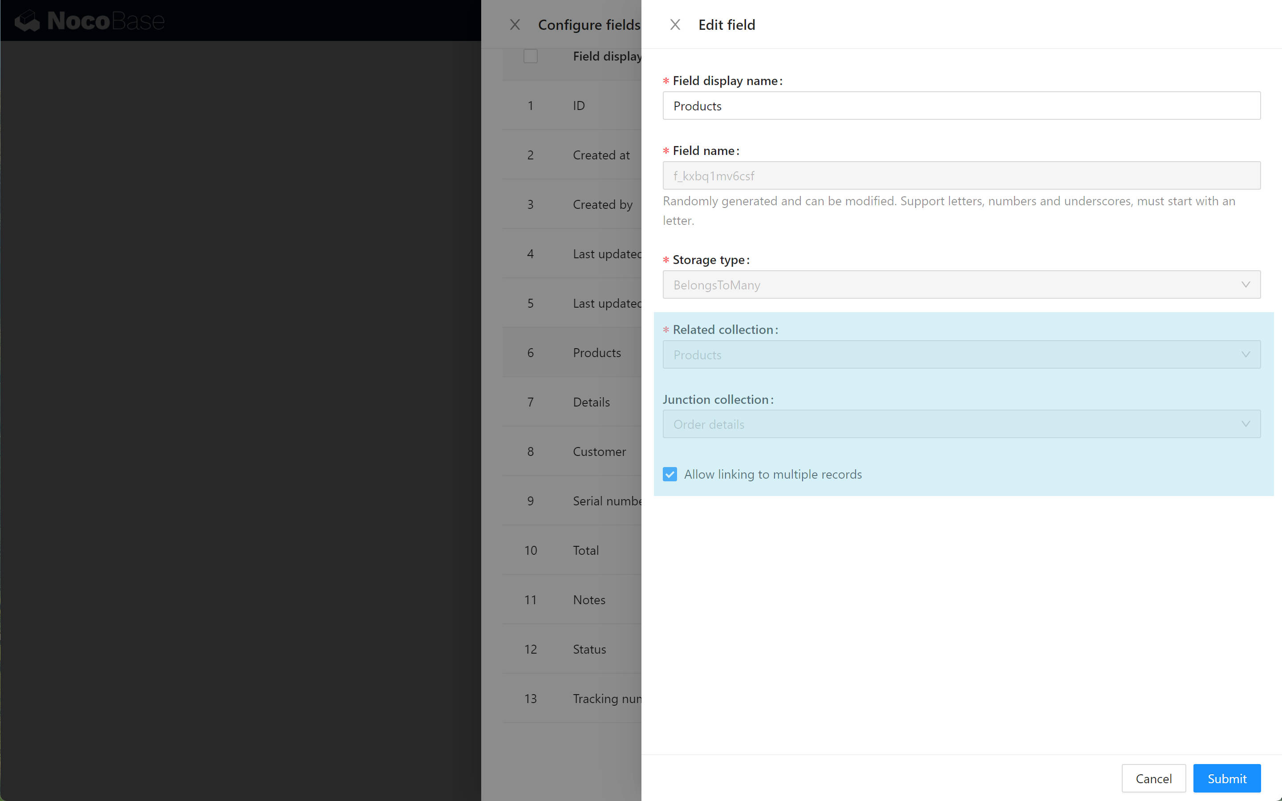Click the Details field row
The width and height of the screenshot is (1282, 801).
pyautogui.click(x=591, y=402)
